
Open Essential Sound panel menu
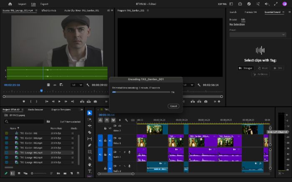point(283,12)
